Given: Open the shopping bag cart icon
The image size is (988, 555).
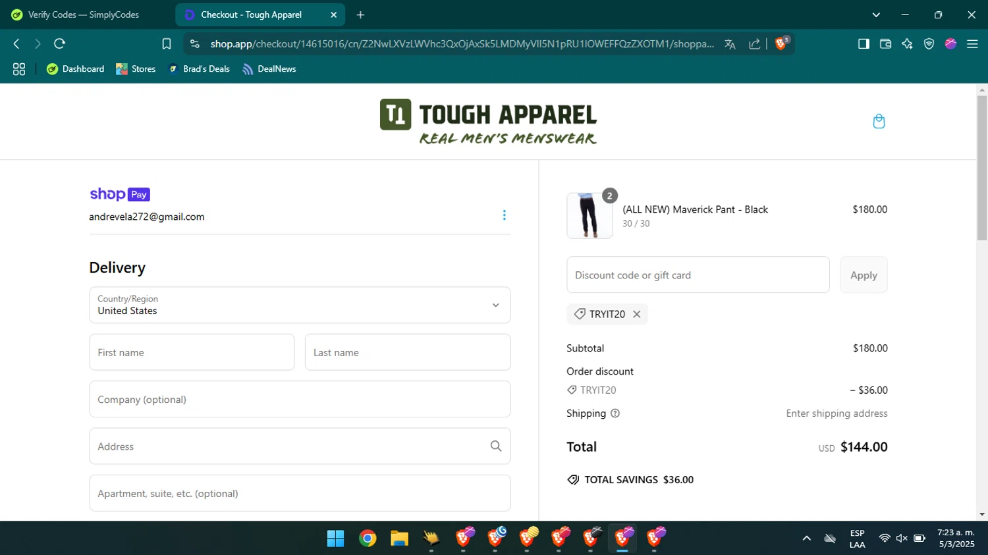Looking at the screenshot, I should (x=879, y=121).
